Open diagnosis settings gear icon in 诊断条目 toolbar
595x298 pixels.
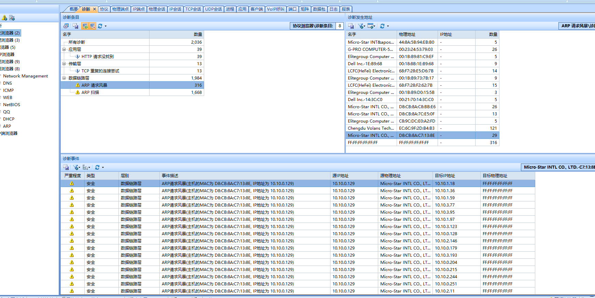[x=66, y=26]
